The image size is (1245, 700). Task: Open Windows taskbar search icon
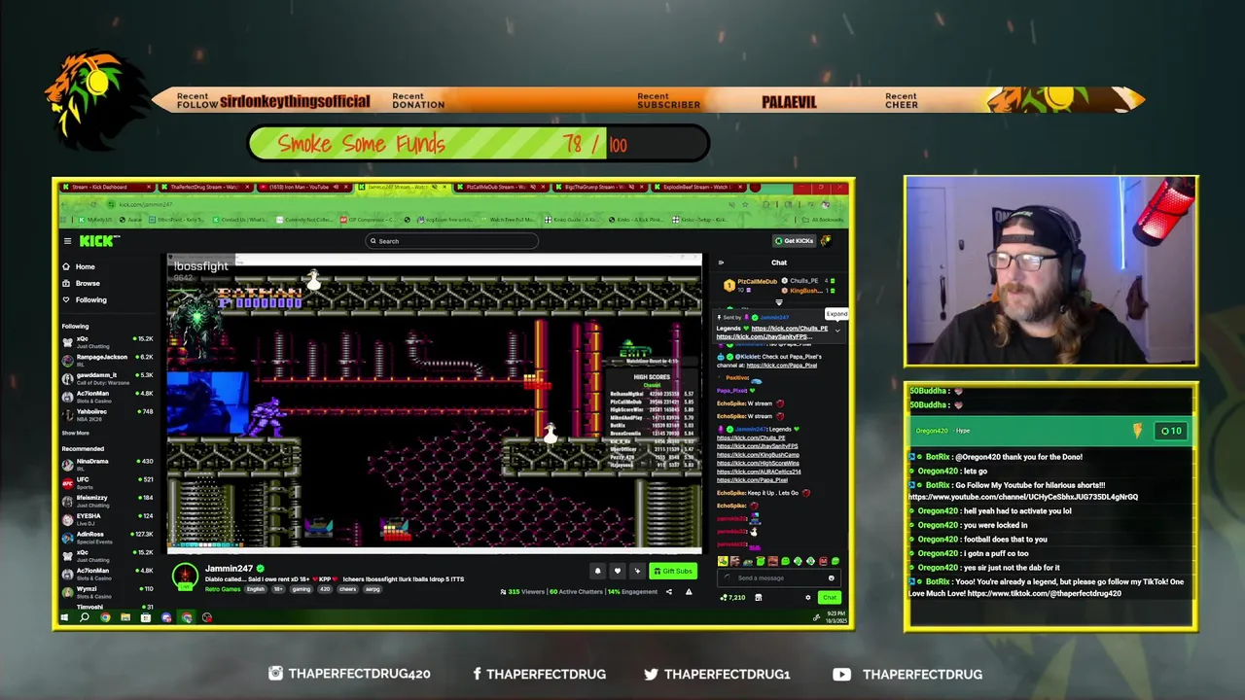click(x=85, y=617)
